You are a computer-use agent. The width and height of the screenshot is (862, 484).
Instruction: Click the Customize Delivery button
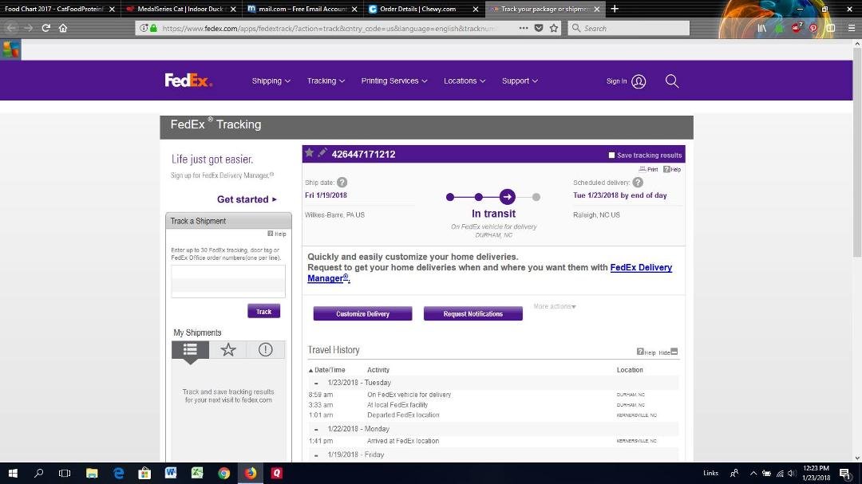coord(363,313)
